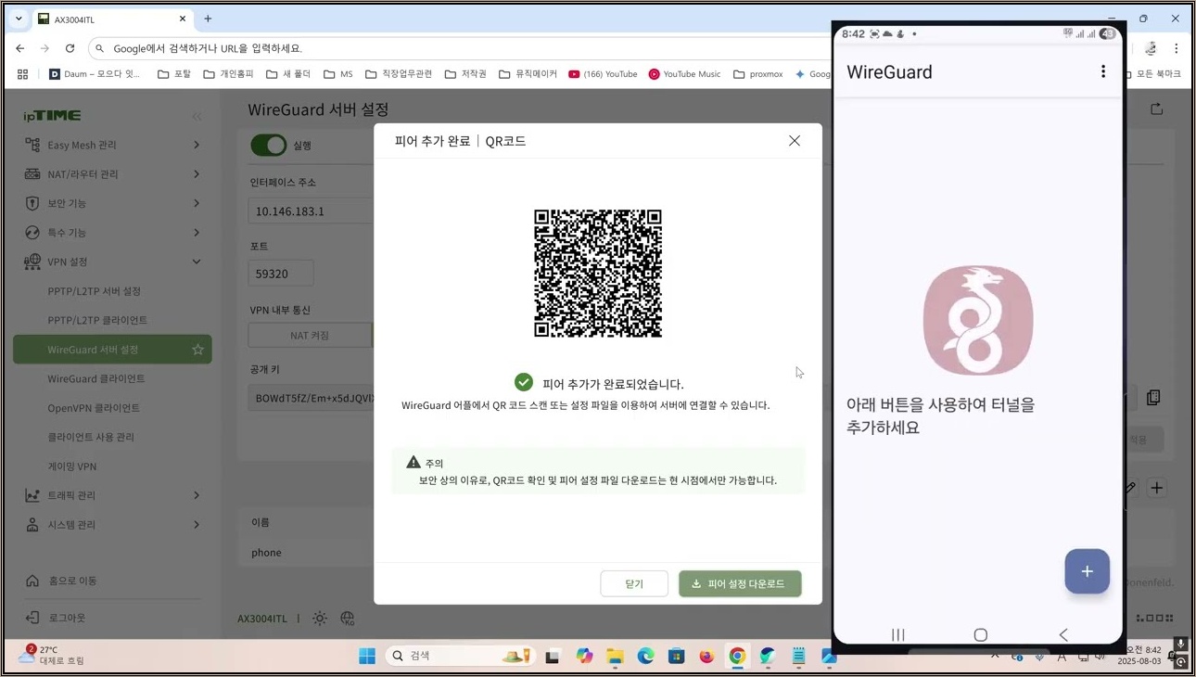Click the share icon at top right
The image size is (1196, 677).
[x=1156, y=109]
